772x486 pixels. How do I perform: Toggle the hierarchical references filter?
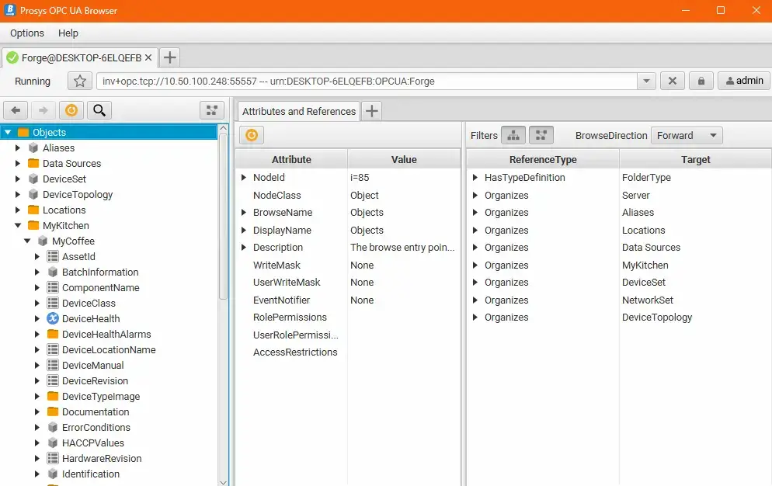tap(513, 135)
